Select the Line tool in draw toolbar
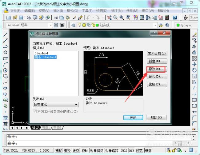This screenshot has height=155, width=200. point(5,34)
